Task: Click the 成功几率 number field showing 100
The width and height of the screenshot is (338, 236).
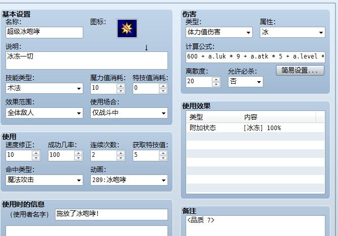Action: [61, 155]
